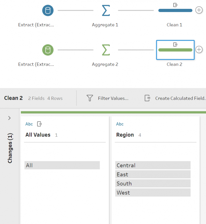206x224 pixels.
Task: Click the Clean 1 label
Action: [175, 25]
